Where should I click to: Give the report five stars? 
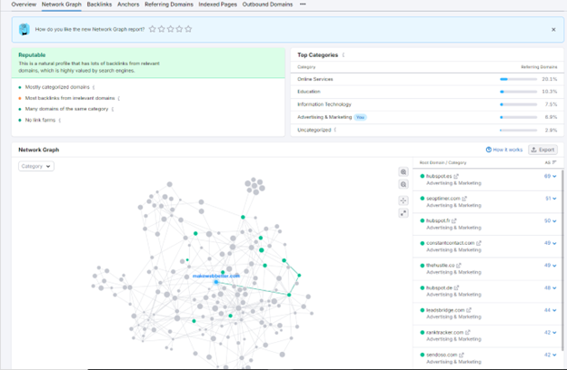coord(188,29)
